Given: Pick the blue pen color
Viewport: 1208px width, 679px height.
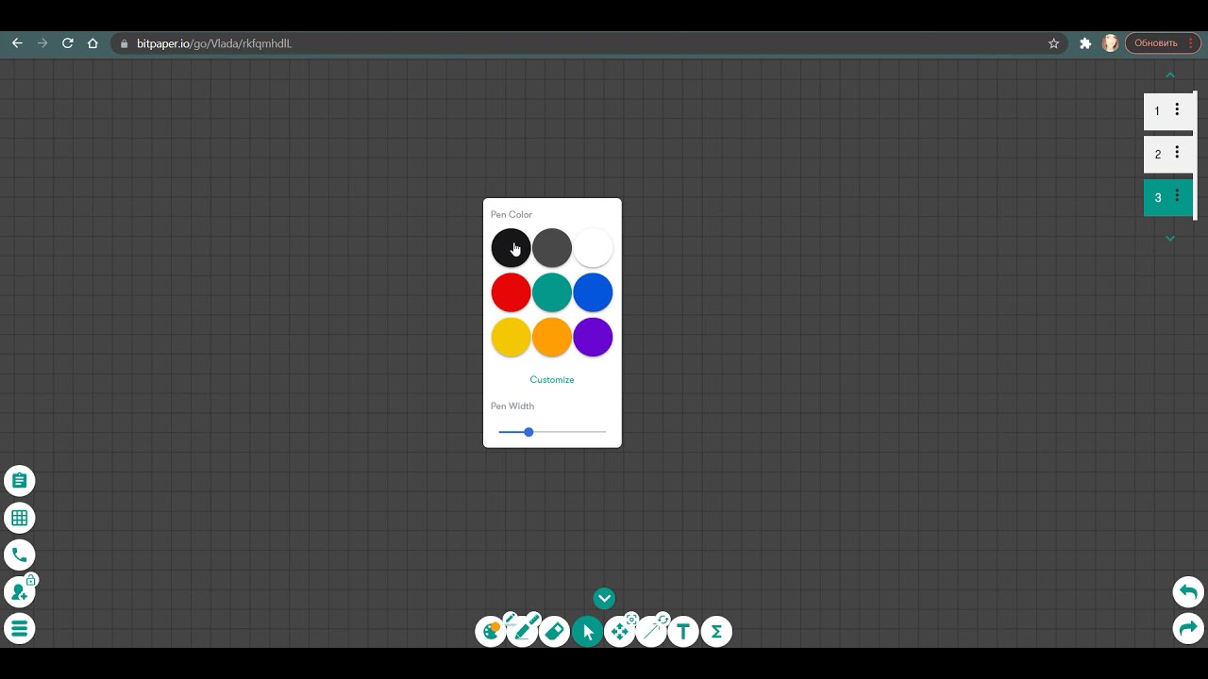Looking at the screenshot, I should 593,292.
